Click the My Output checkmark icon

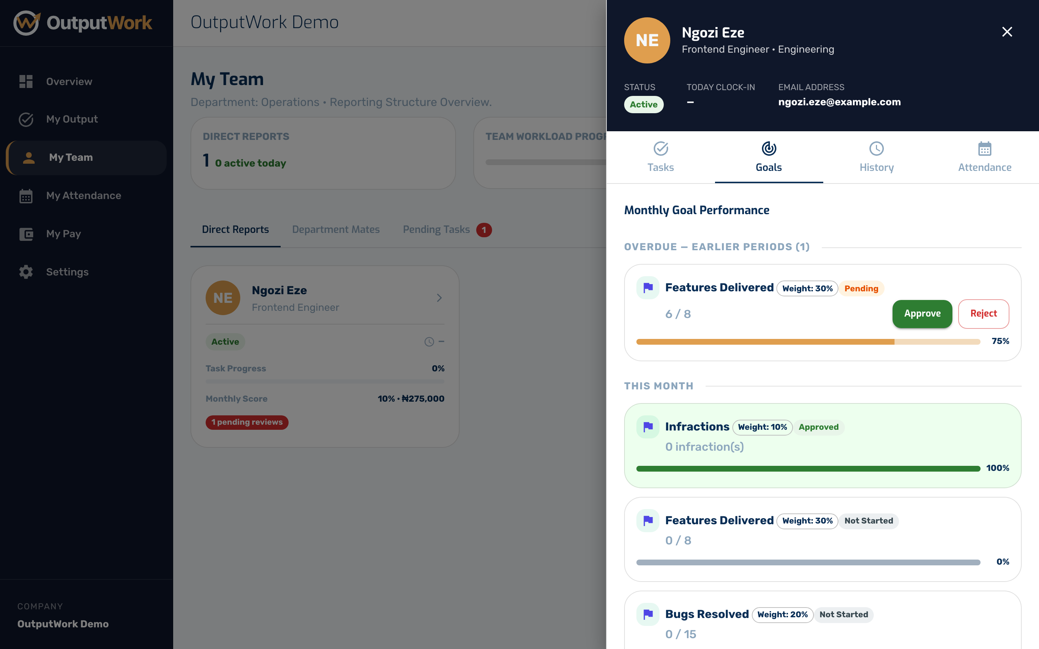coord(26,119)
